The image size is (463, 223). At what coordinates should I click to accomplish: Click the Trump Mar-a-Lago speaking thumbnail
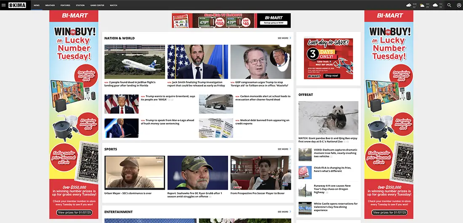click(121, 128)
